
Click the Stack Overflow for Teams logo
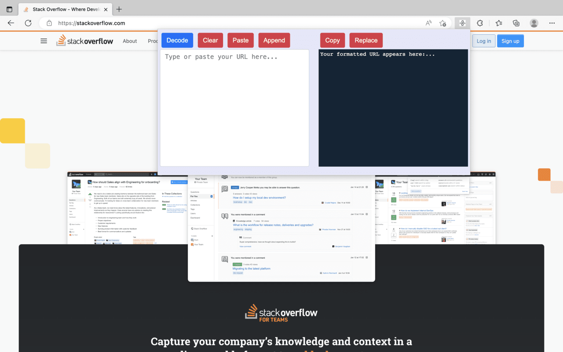281,313
